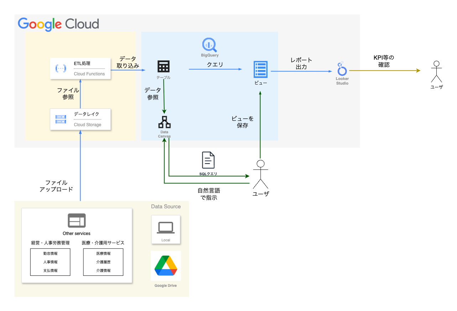This screenshot has width=457, height=311.
Task: Click the レポート出力 label
Action: coord(301,63)
